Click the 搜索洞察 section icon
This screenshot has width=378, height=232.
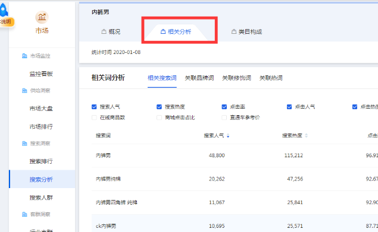pos(24,144)
